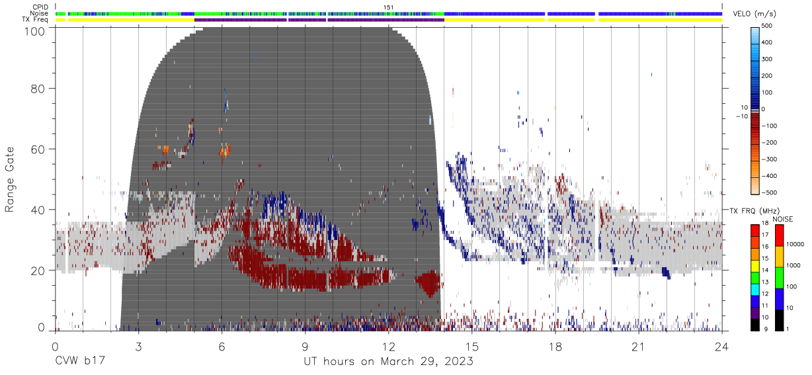The image size is (812, 375).
Task: Select the −200 tick on the velocity scale
Action: pos(768,142)
